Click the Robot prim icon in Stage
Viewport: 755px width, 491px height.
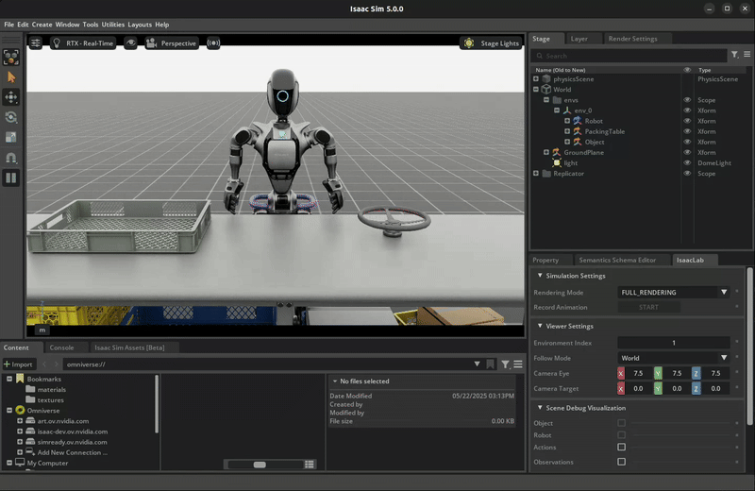578,121
